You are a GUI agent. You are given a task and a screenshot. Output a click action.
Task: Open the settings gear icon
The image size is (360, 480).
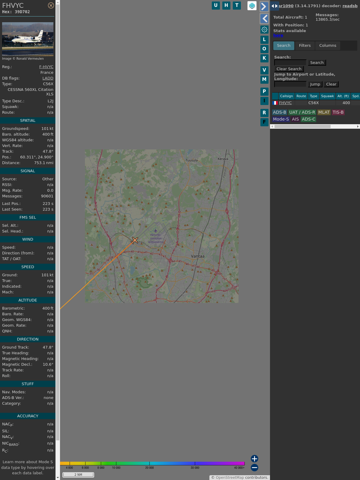[264, 29]
